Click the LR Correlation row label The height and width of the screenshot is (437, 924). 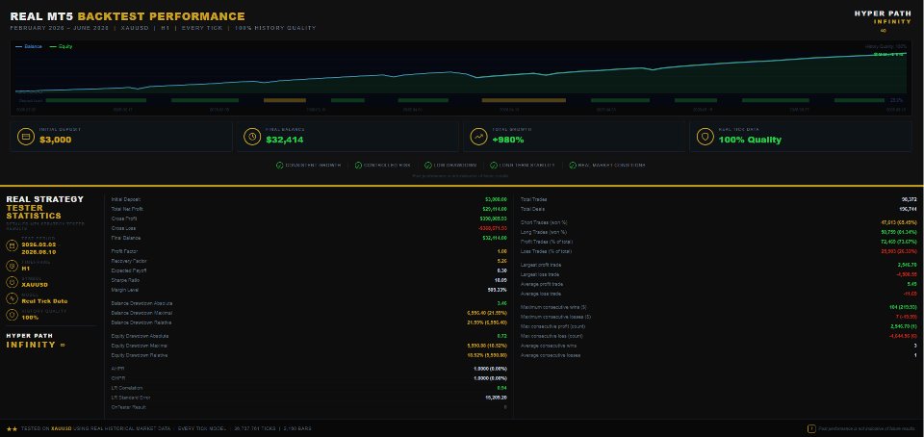click(126, 388)
